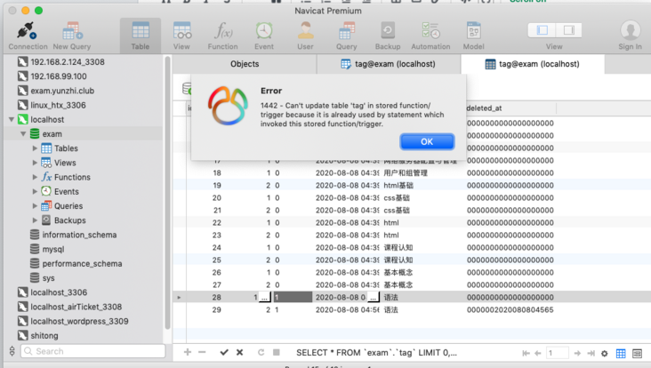
Task: Switch to first tag@exam (localhost) tab
Action: point(389,64)
